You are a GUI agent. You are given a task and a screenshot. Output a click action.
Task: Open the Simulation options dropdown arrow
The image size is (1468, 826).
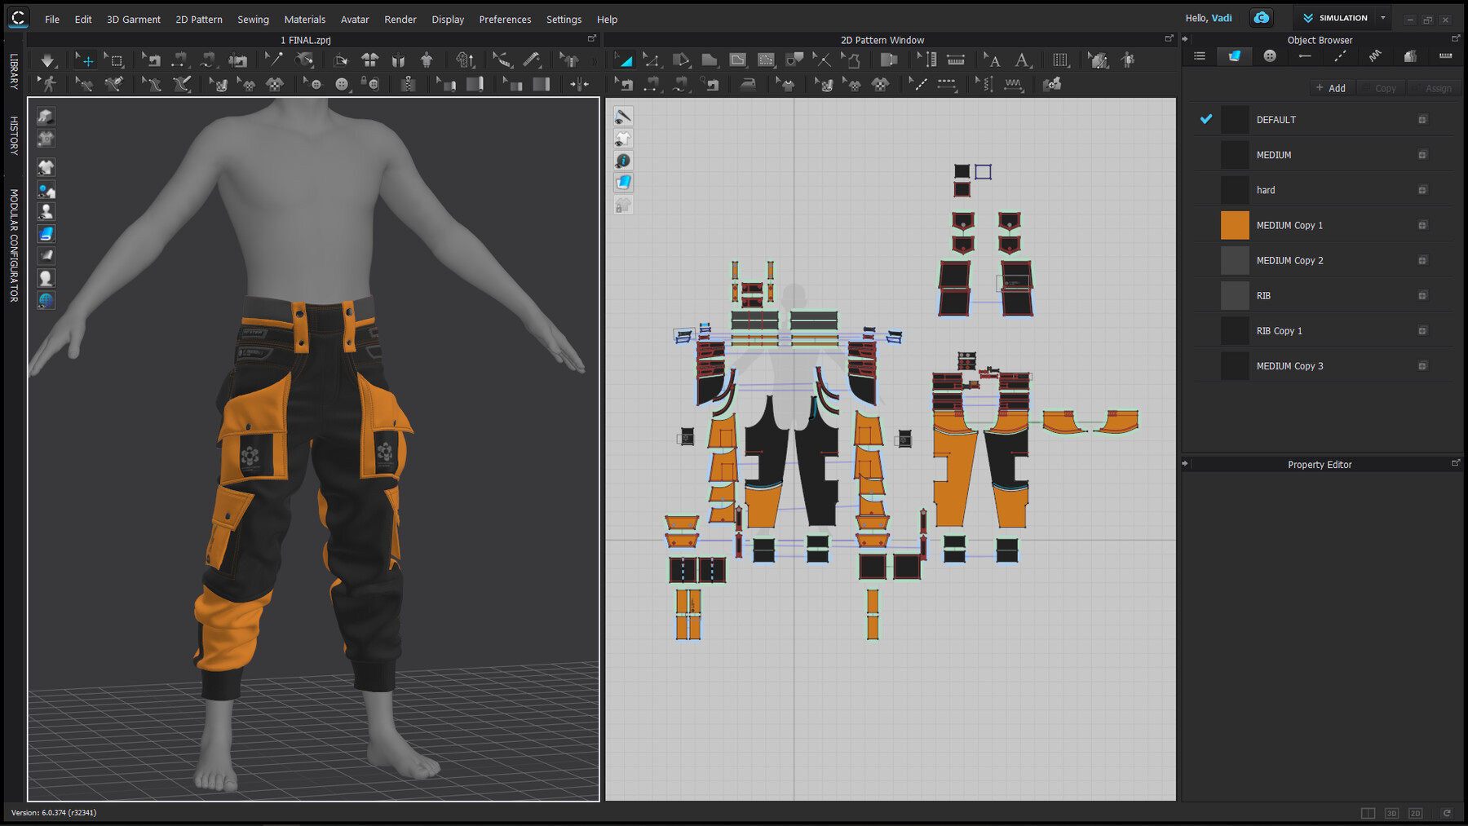(x=1382, y=17)
